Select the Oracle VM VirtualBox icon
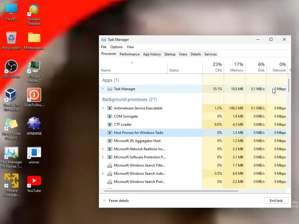This screenshot has width=299, height=224. click(11, 100)
